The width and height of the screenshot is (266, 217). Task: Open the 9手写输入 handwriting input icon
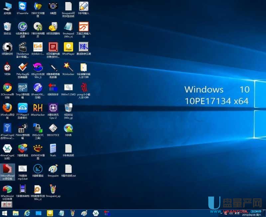point(84,8)
